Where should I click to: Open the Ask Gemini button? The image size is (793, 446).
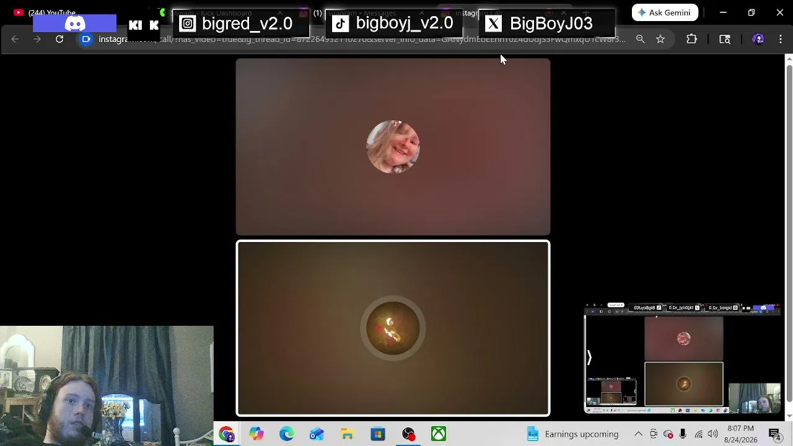[665, 12]
